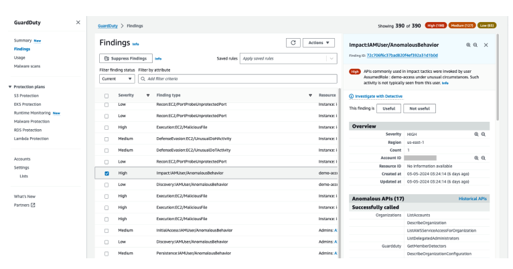513x269 pixels.
Task: Close the GuardDuty navigation sidebar
Action: pyautogui.click(x=78, y=22)
